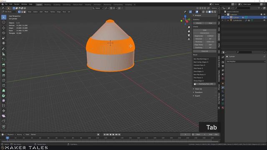Switch to rendered viewport shading
Image resolution: width=267 pixels, height=150 pixels.
(x=215, y=12)
